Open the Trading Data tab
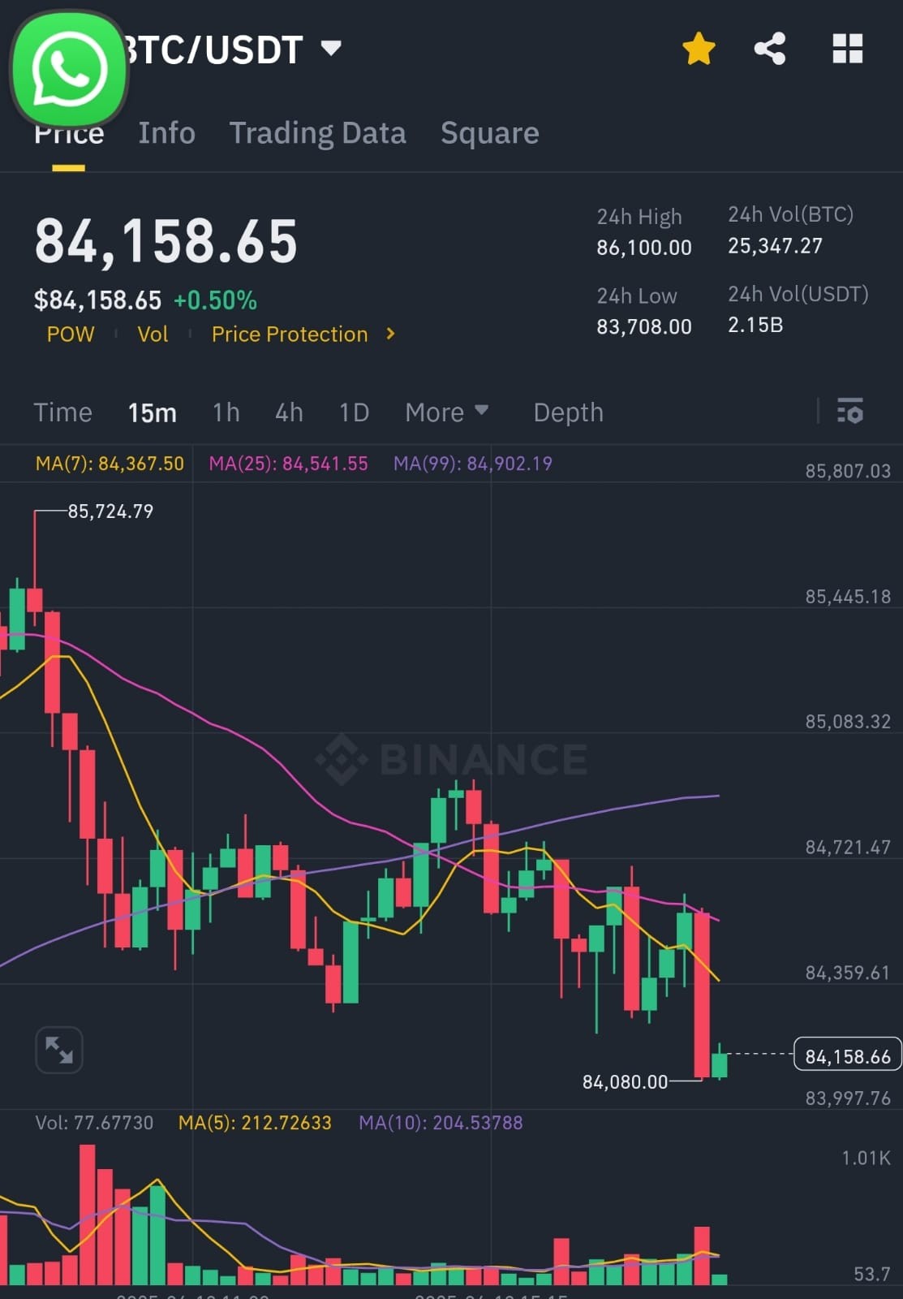Viewport: 903px width, 1299px height. point(317,133)
